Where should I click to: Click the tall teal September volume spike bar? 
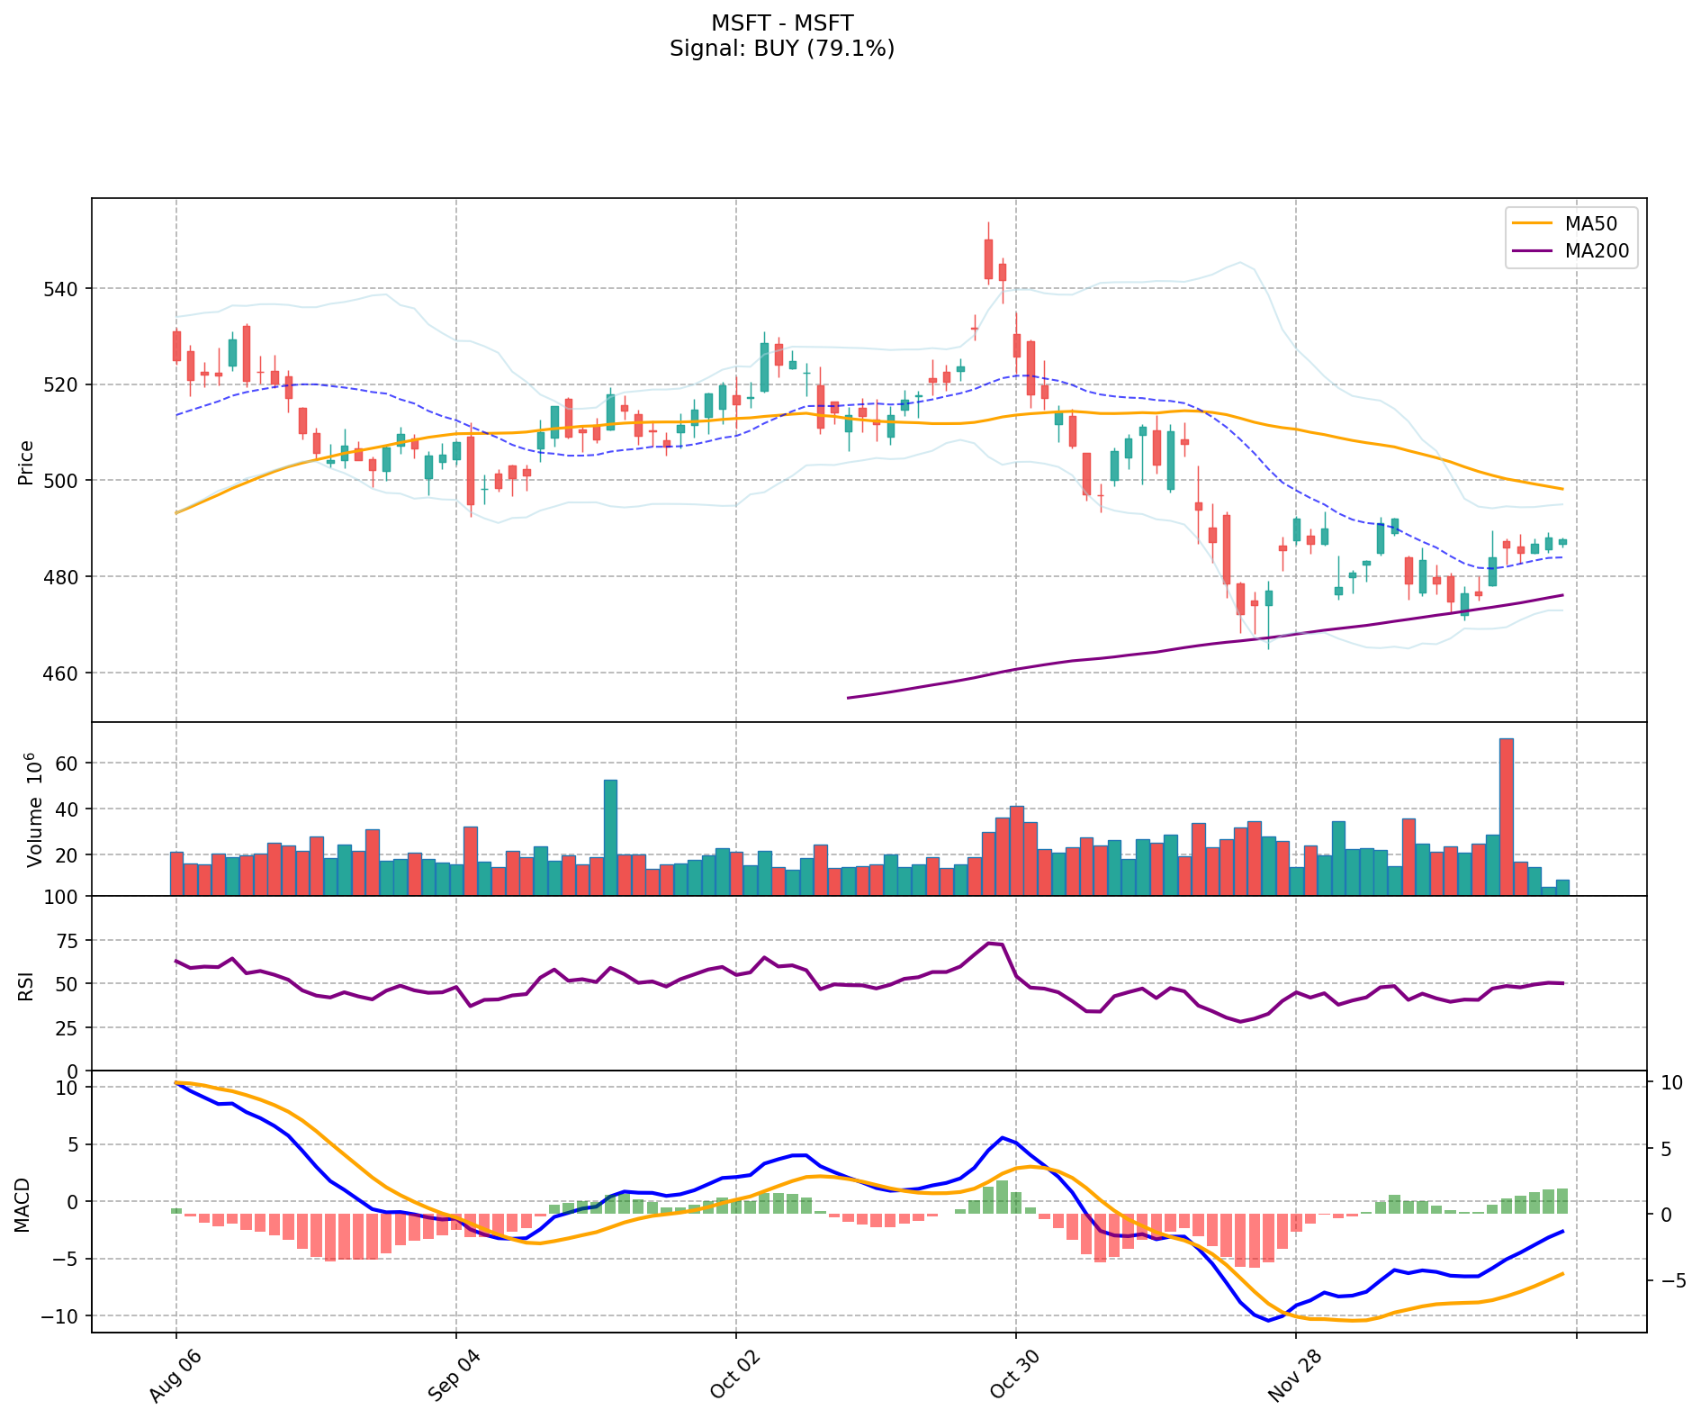(x=610, y=837)
